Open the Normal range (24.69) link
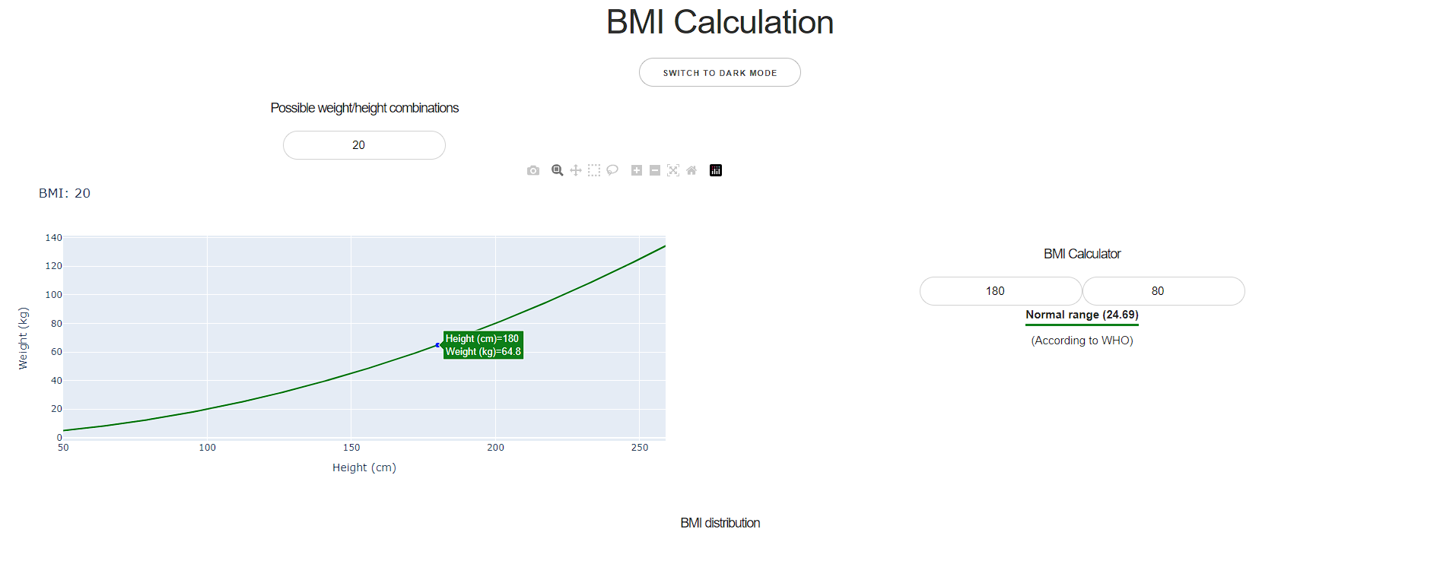The image size is (1440, 583). 1081,314
